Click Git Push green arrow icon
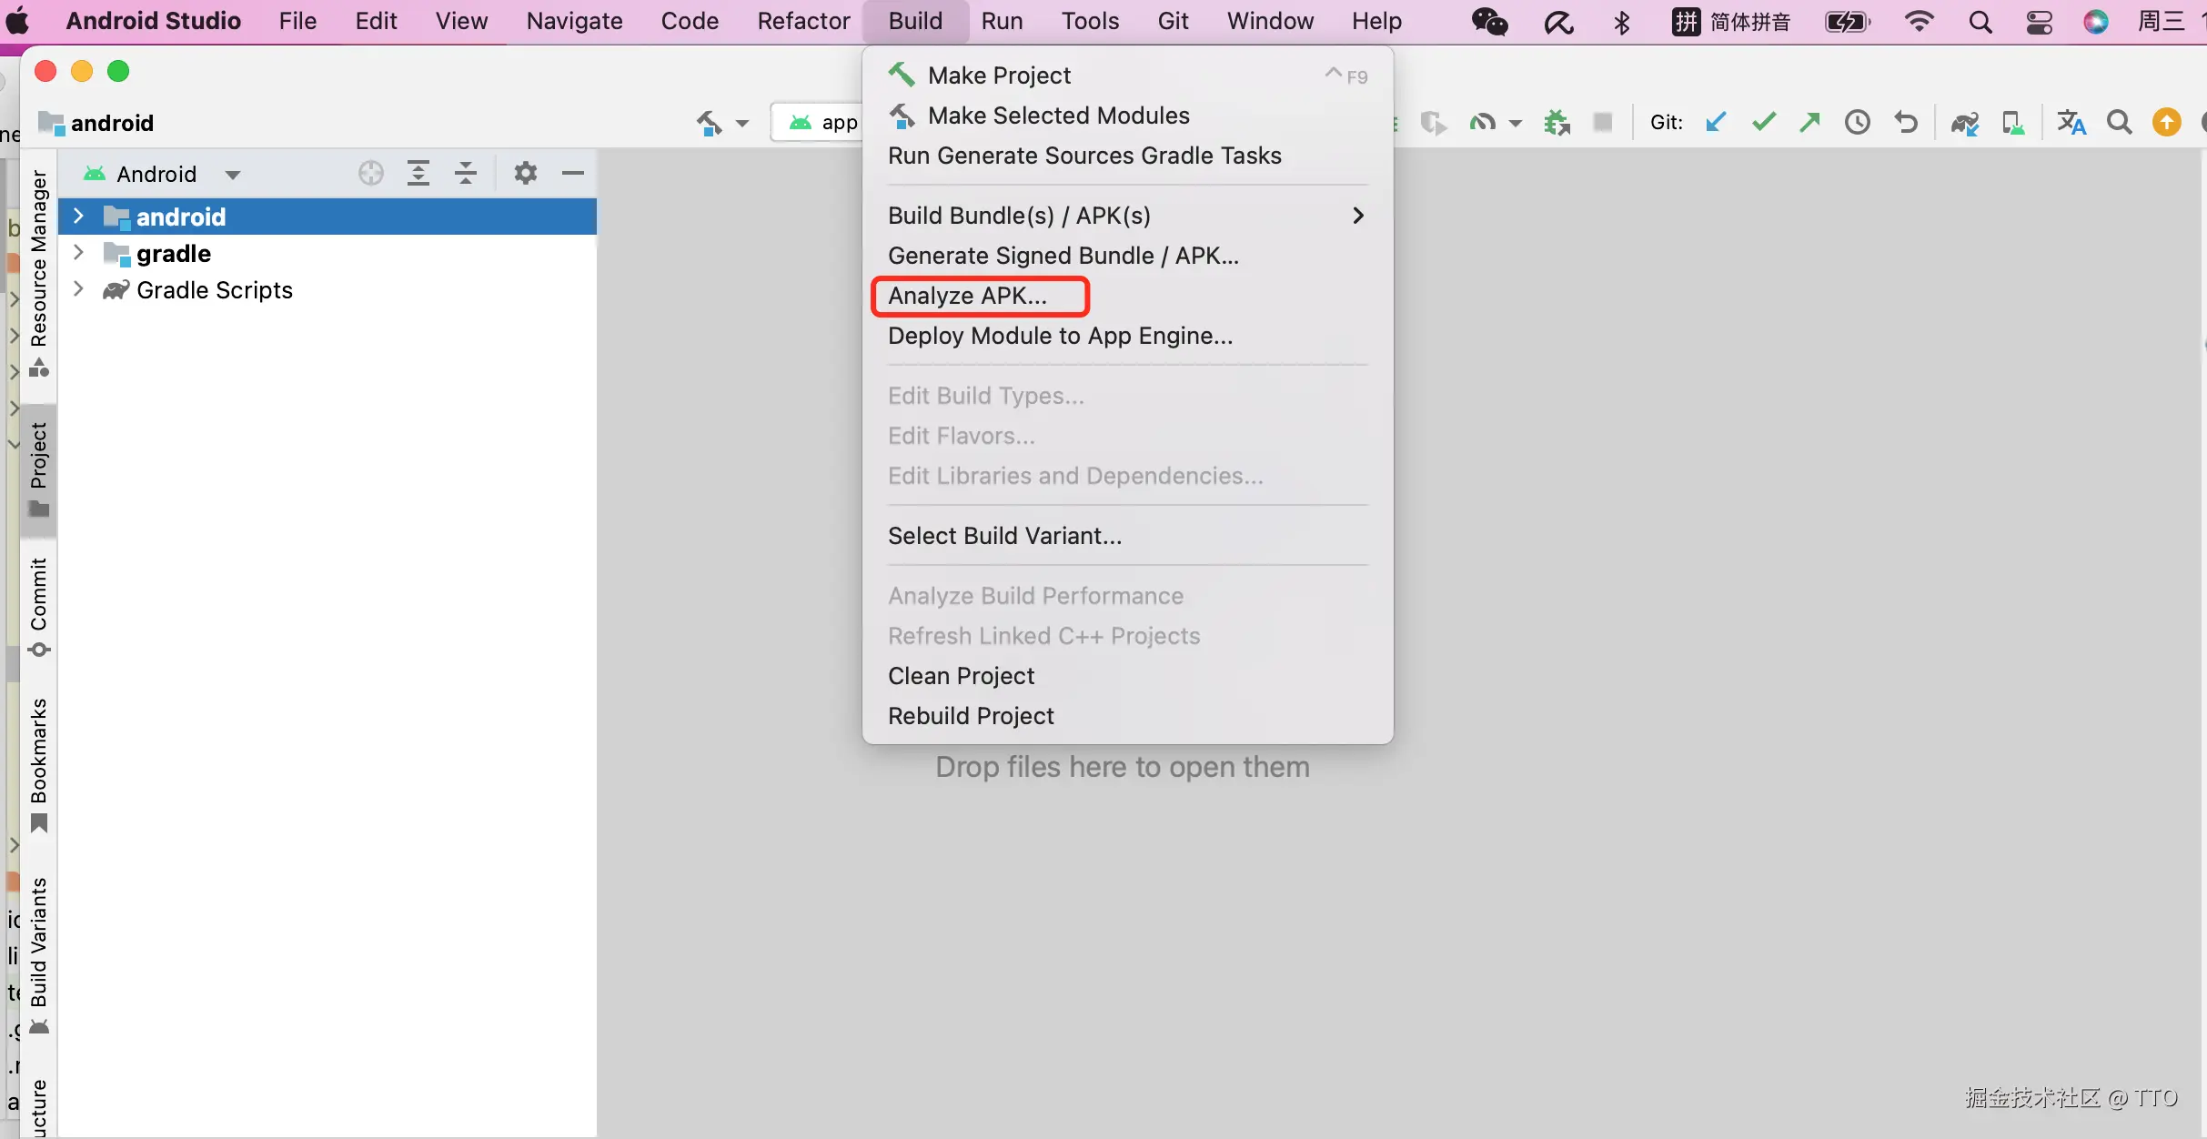2207x1139 pixels. click(1810, 122)
